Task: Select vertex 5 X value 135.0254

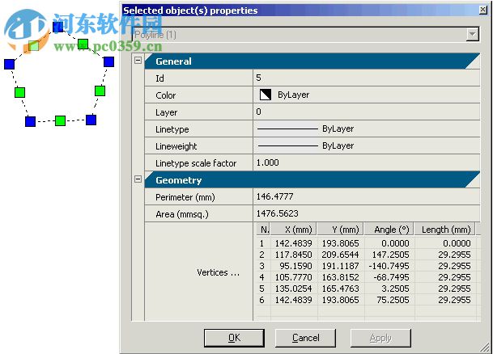Action: click(x=293, y=289)
